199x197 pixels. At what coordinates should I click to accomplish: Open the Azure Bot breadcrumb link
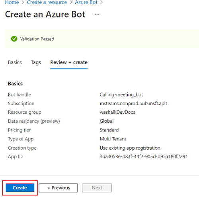point(86,2)
